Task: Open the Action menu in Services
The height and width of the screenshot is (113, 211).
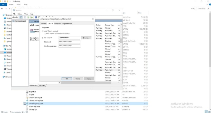Action: pyautogui.click(x=20, y=14)
